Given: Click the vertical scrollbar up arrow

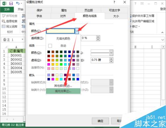Looking at the screenshot, I should tap(163, 47).
